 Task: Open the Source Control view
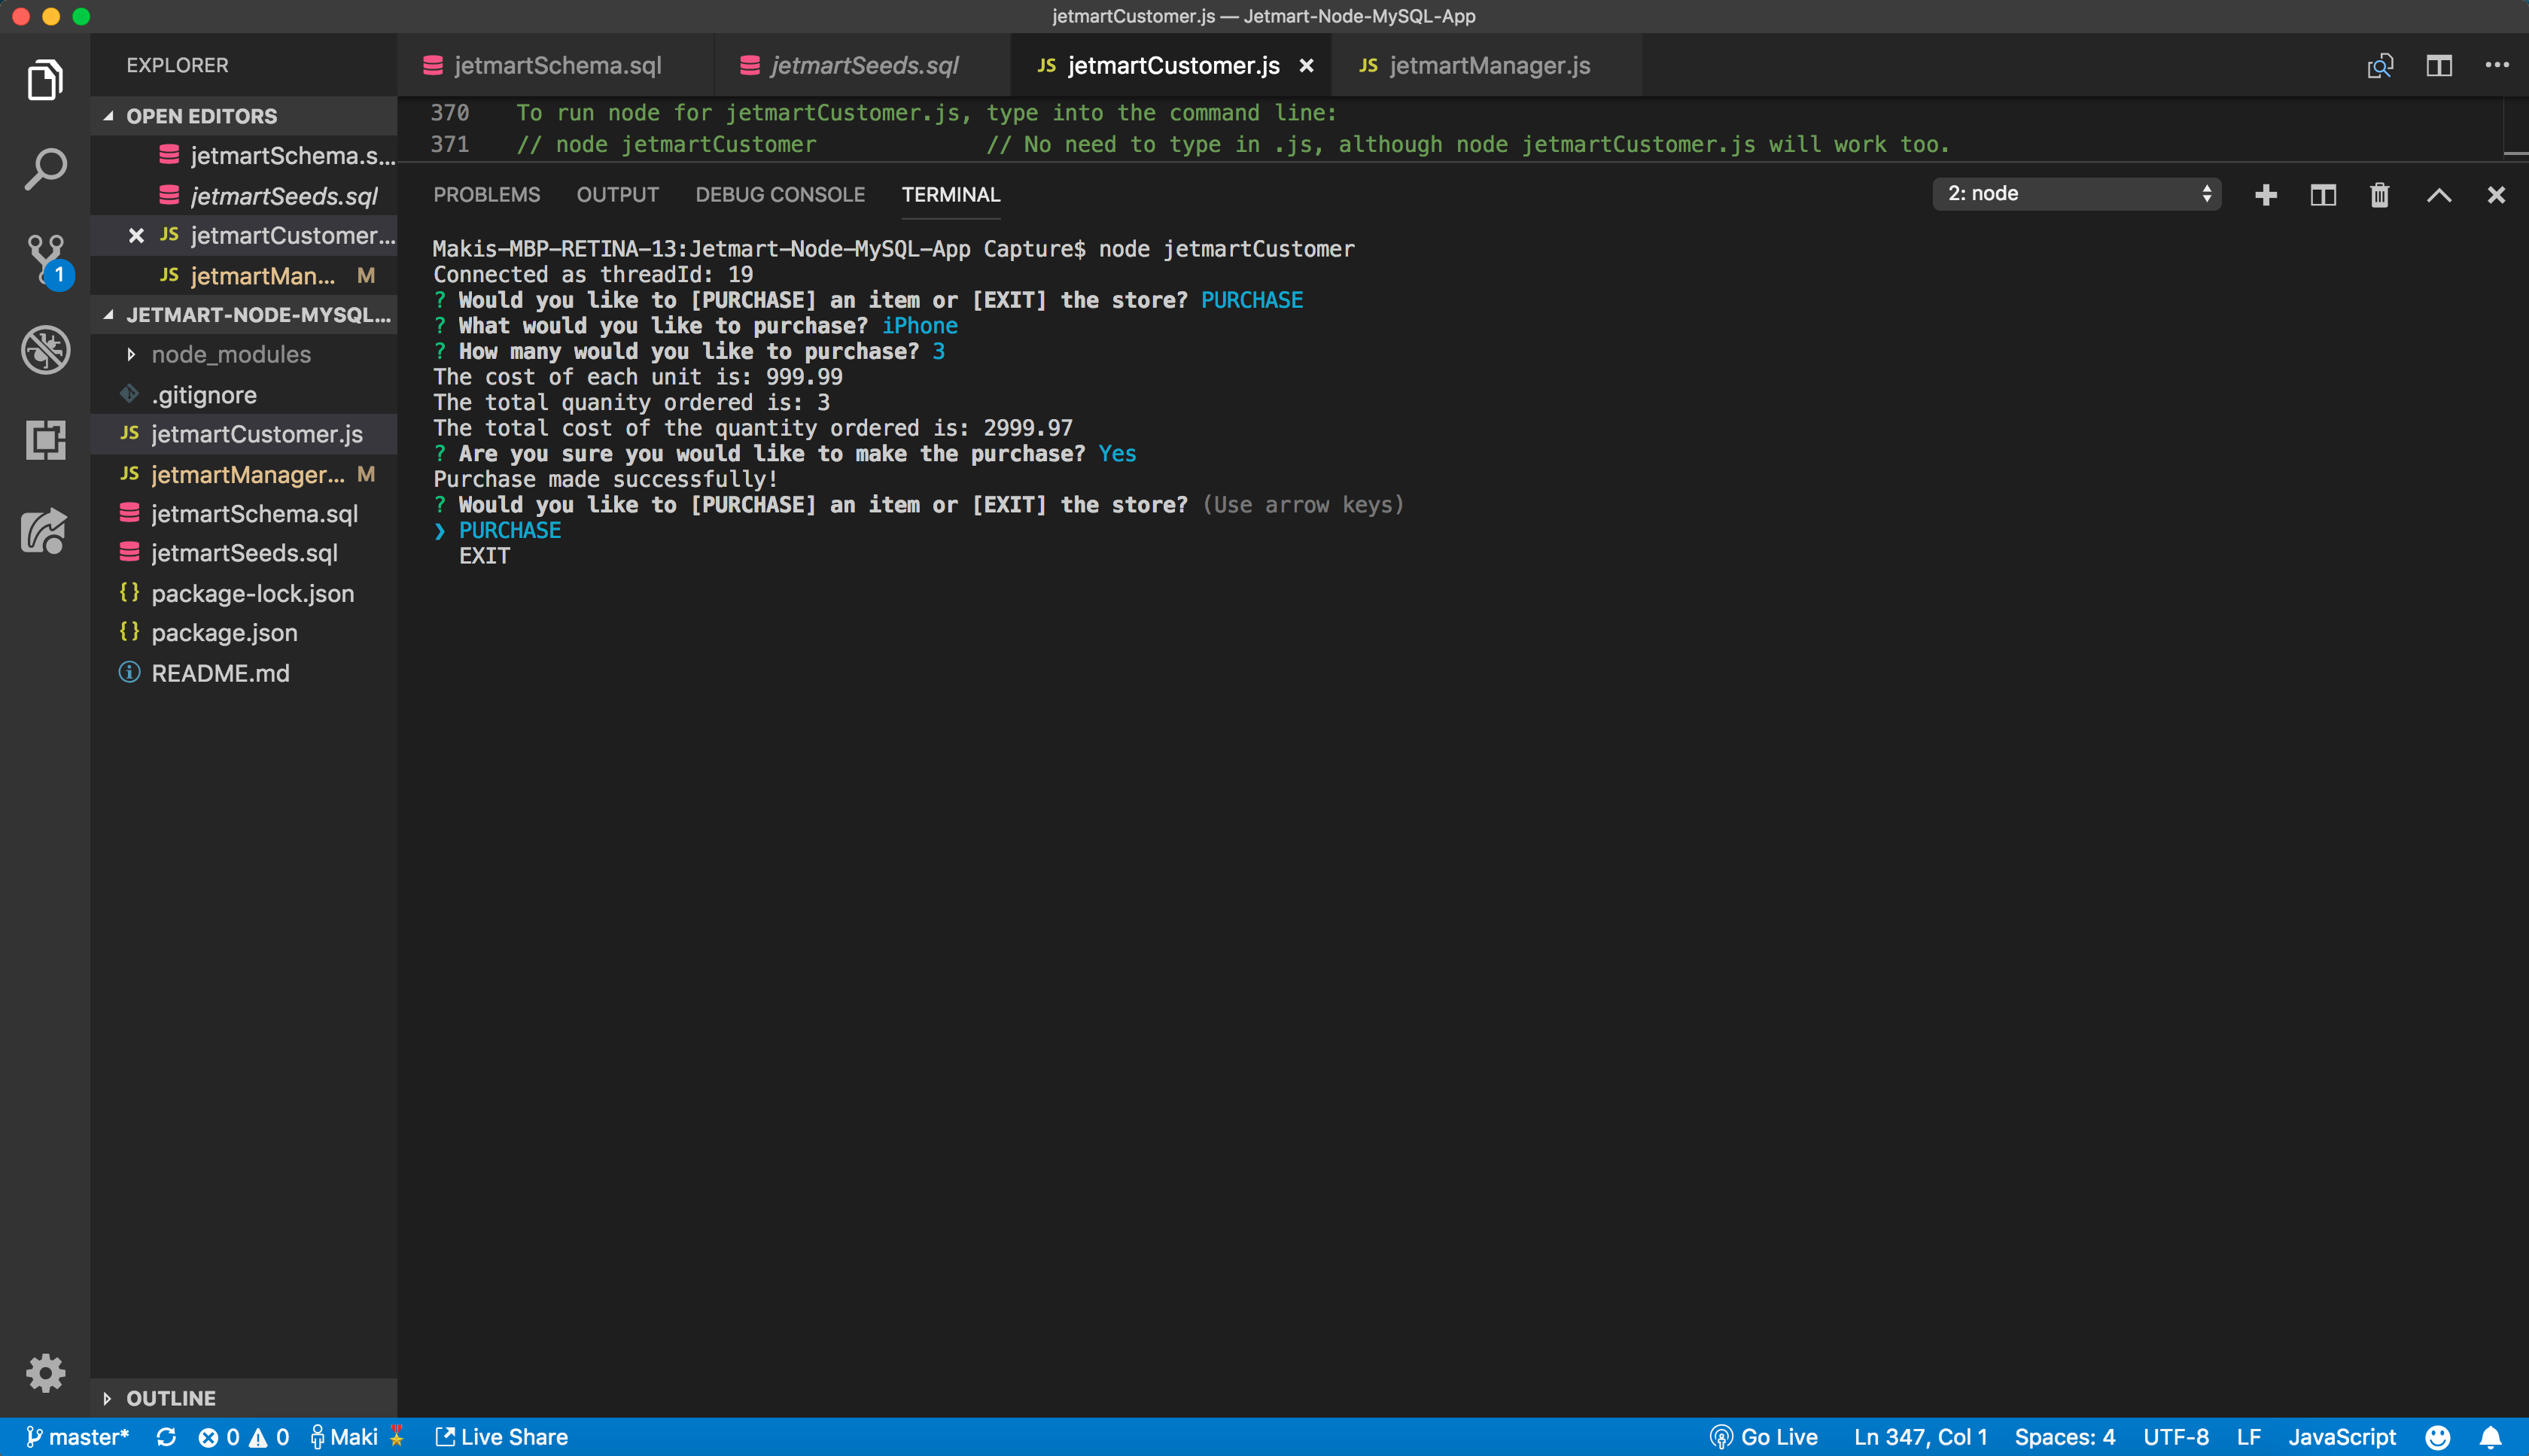pos(45,258)
